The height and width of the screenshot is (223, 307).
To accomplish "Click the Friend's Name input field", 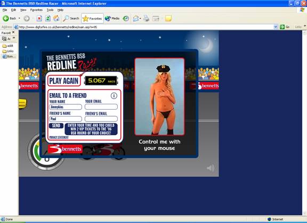I will pos(66,119).
